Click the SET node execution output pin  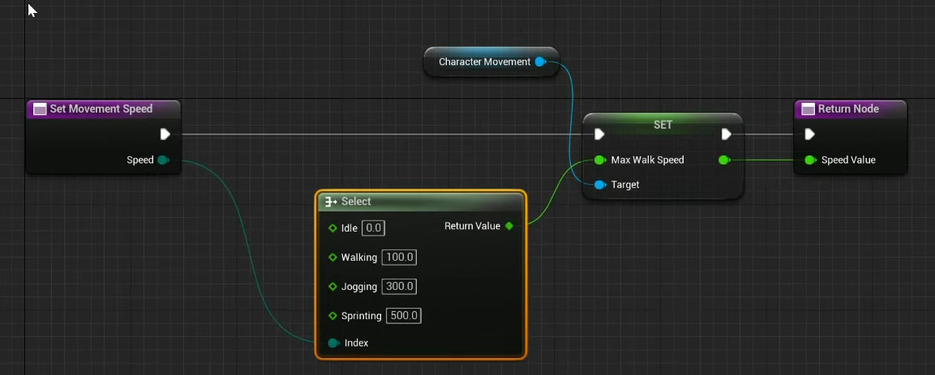coord(727,134)
